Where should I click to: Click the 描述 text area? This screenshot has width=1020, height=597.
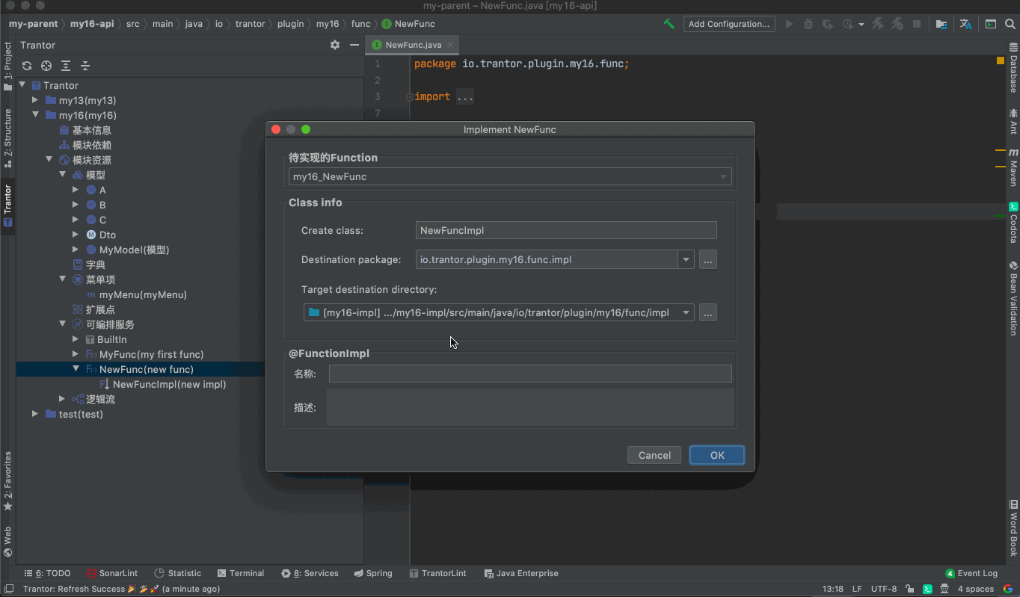pos(530,407)
